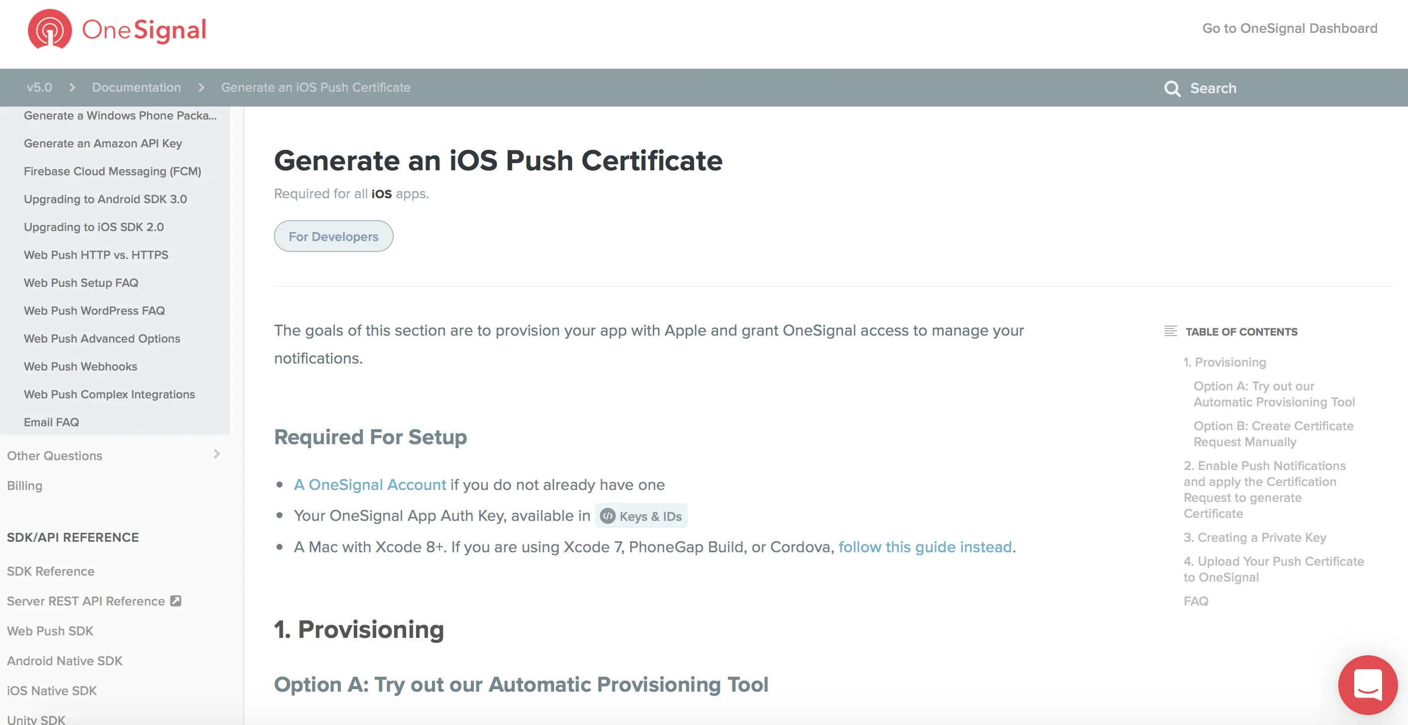Collapse the v5.0 breadcrumb chevron
The width and height of the screenshot is (1408, 725).
click(72, 88)
